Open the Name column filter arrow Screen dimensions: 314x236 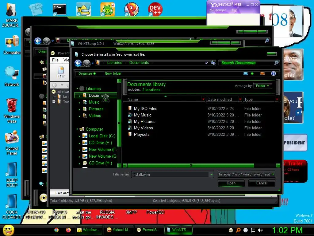tap(204, 99)
